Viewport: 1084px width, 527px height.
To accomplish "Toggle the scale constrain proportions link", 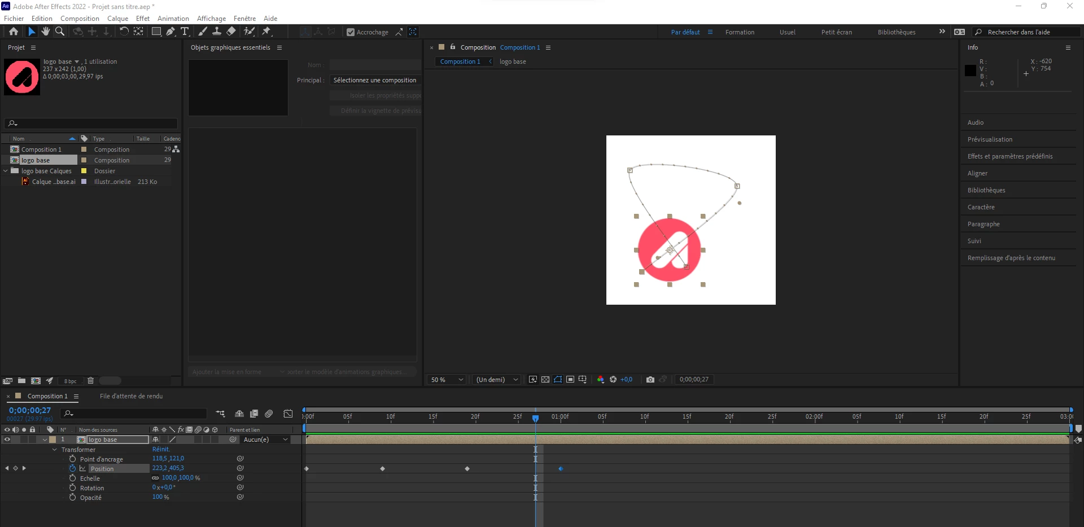I will point(155,478).
